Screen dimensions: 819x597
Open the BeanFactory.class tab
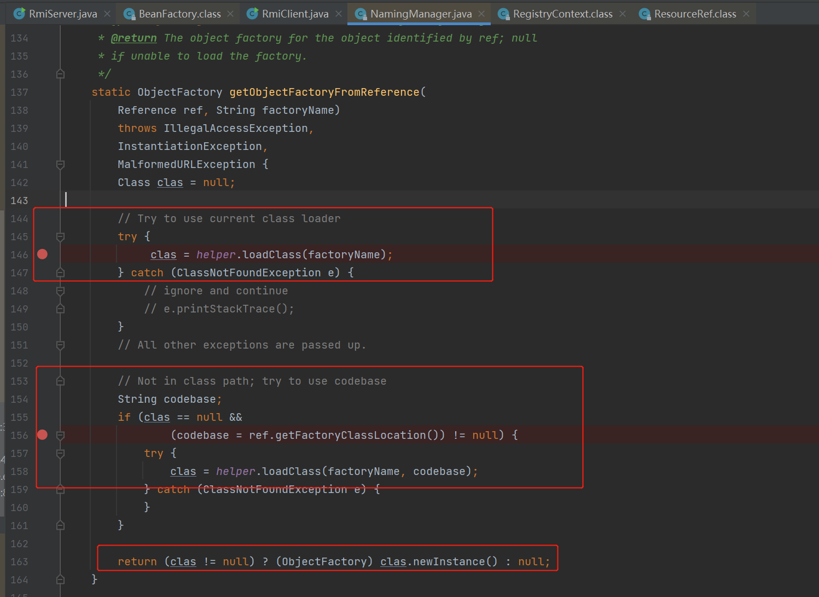point(179,14)
